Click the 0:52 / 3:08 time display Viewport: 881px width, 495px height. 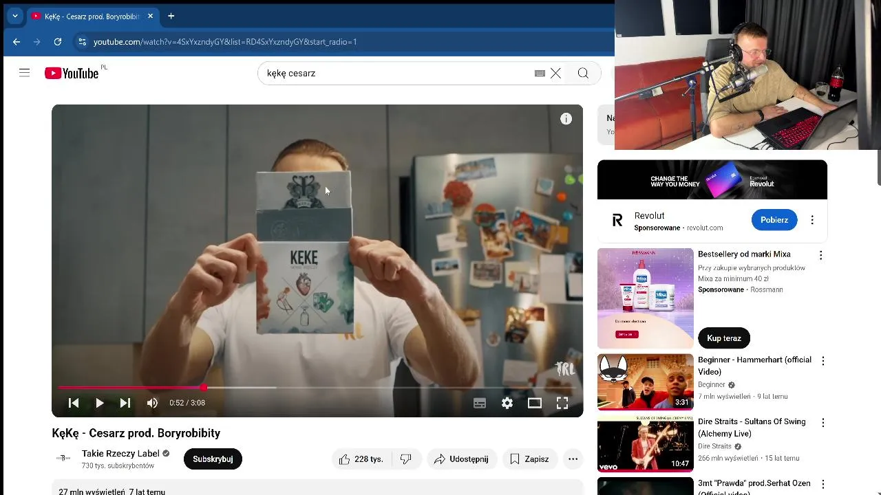187,403
